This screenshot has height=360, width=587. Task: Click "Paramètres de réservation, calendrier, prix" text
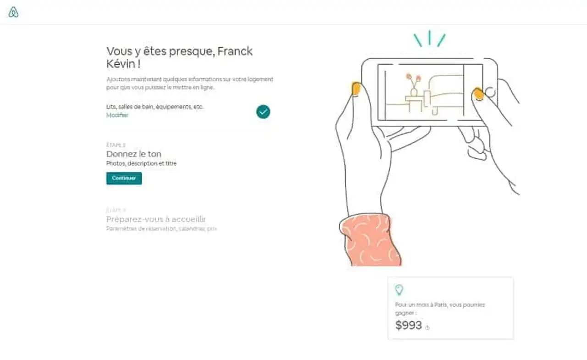pos(161,228)
